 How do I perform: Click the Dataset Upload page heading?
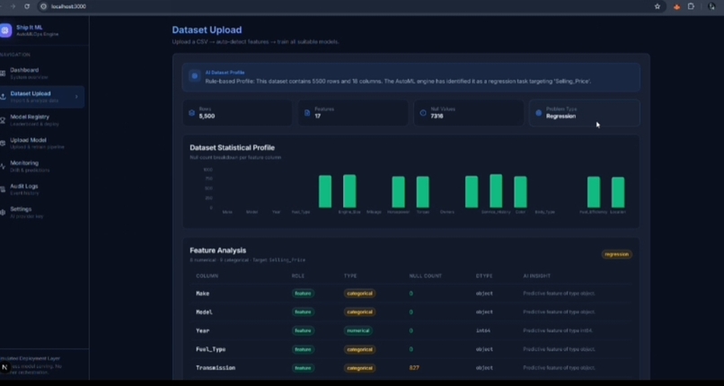point(207,30)
